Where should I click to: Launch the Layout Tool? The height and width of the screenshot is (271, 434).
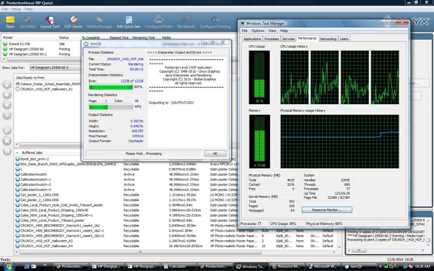50,22
